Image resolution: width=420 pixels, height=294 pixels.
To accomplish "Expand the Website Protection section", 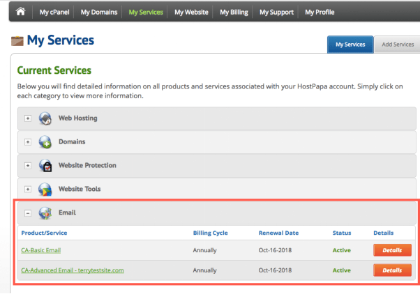I will 28,166.
